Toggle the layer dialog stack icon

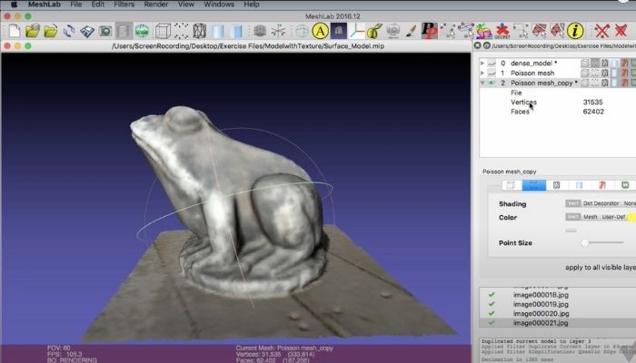point(124,31)
